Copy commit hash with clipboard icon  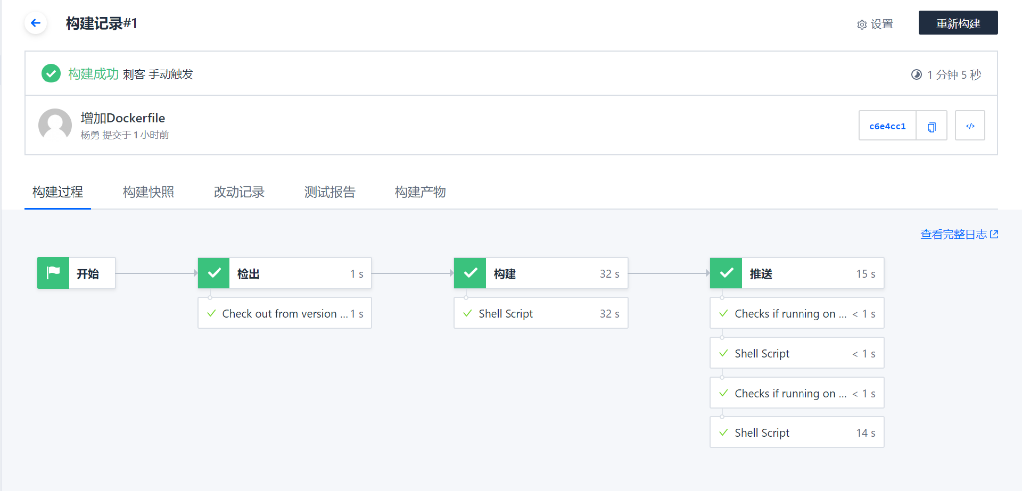click(932, 127)
